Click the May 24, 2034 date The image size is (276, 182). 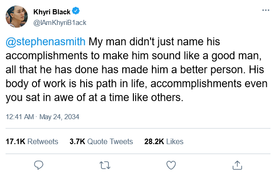point(59,117)
